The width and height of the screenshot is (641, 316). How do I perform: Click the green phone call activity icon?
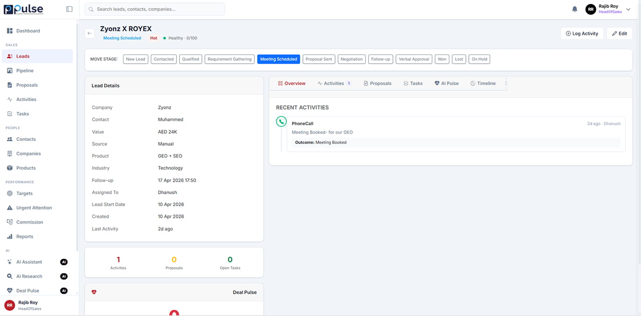(x=281, y=122)
